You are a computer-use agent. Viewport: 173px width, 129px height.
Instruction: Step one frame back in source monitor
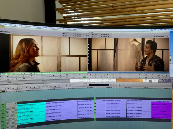pos(16,76)
